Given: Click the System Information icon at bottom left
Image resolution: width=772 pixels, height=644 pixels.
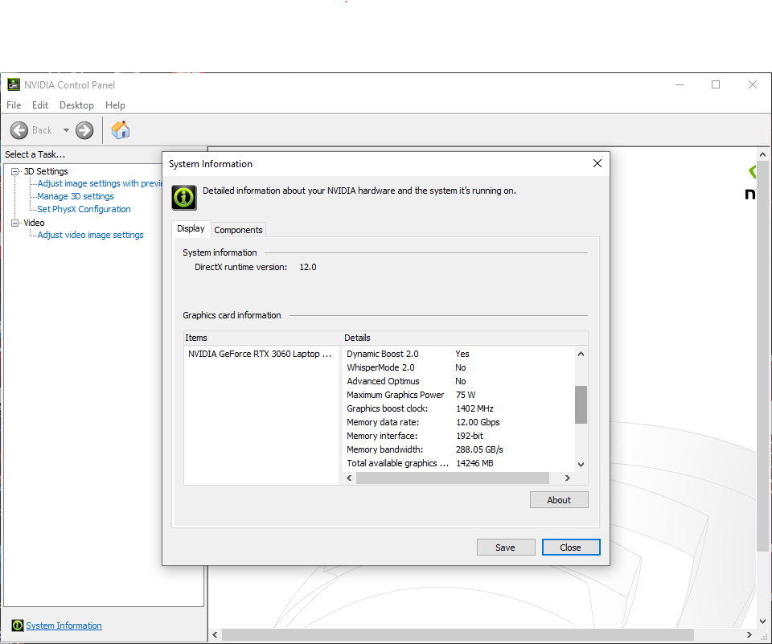Looking at the screenshot, I should (18, 626).
